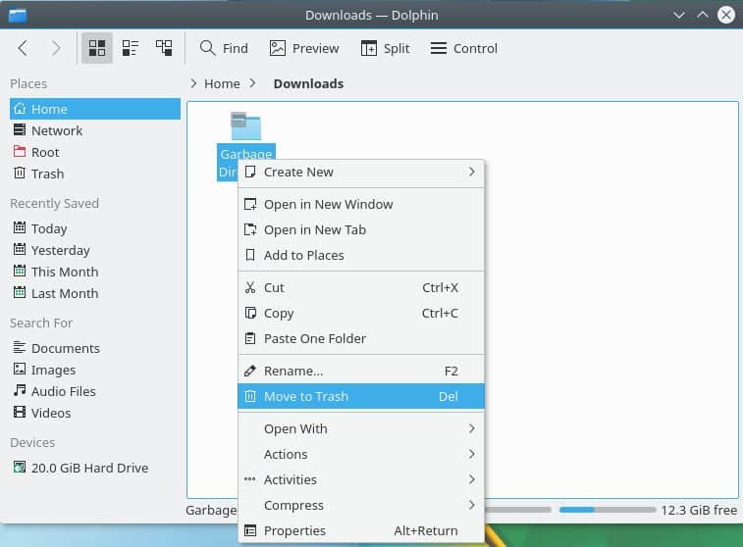Click the Places section header
The image size is (743, 547).
pos(28,83)
